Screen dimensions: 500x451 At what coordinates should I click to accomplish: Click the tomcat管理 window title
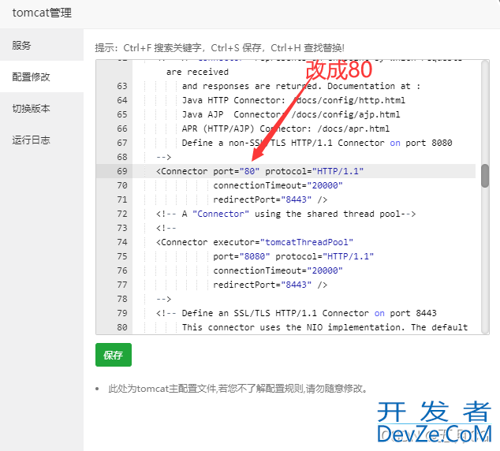(x=42, y=13)
